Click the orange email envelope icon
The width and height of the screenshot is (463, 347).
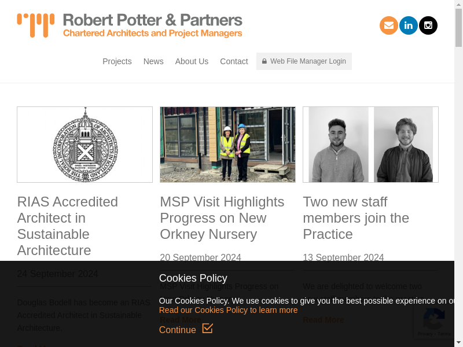[x=389, y=25]
